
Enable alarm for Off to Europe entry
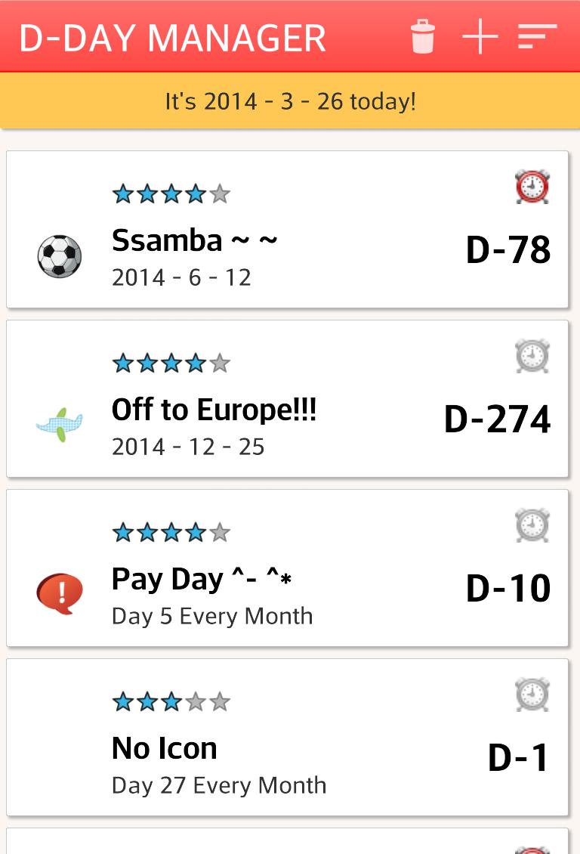click(532, 356)
